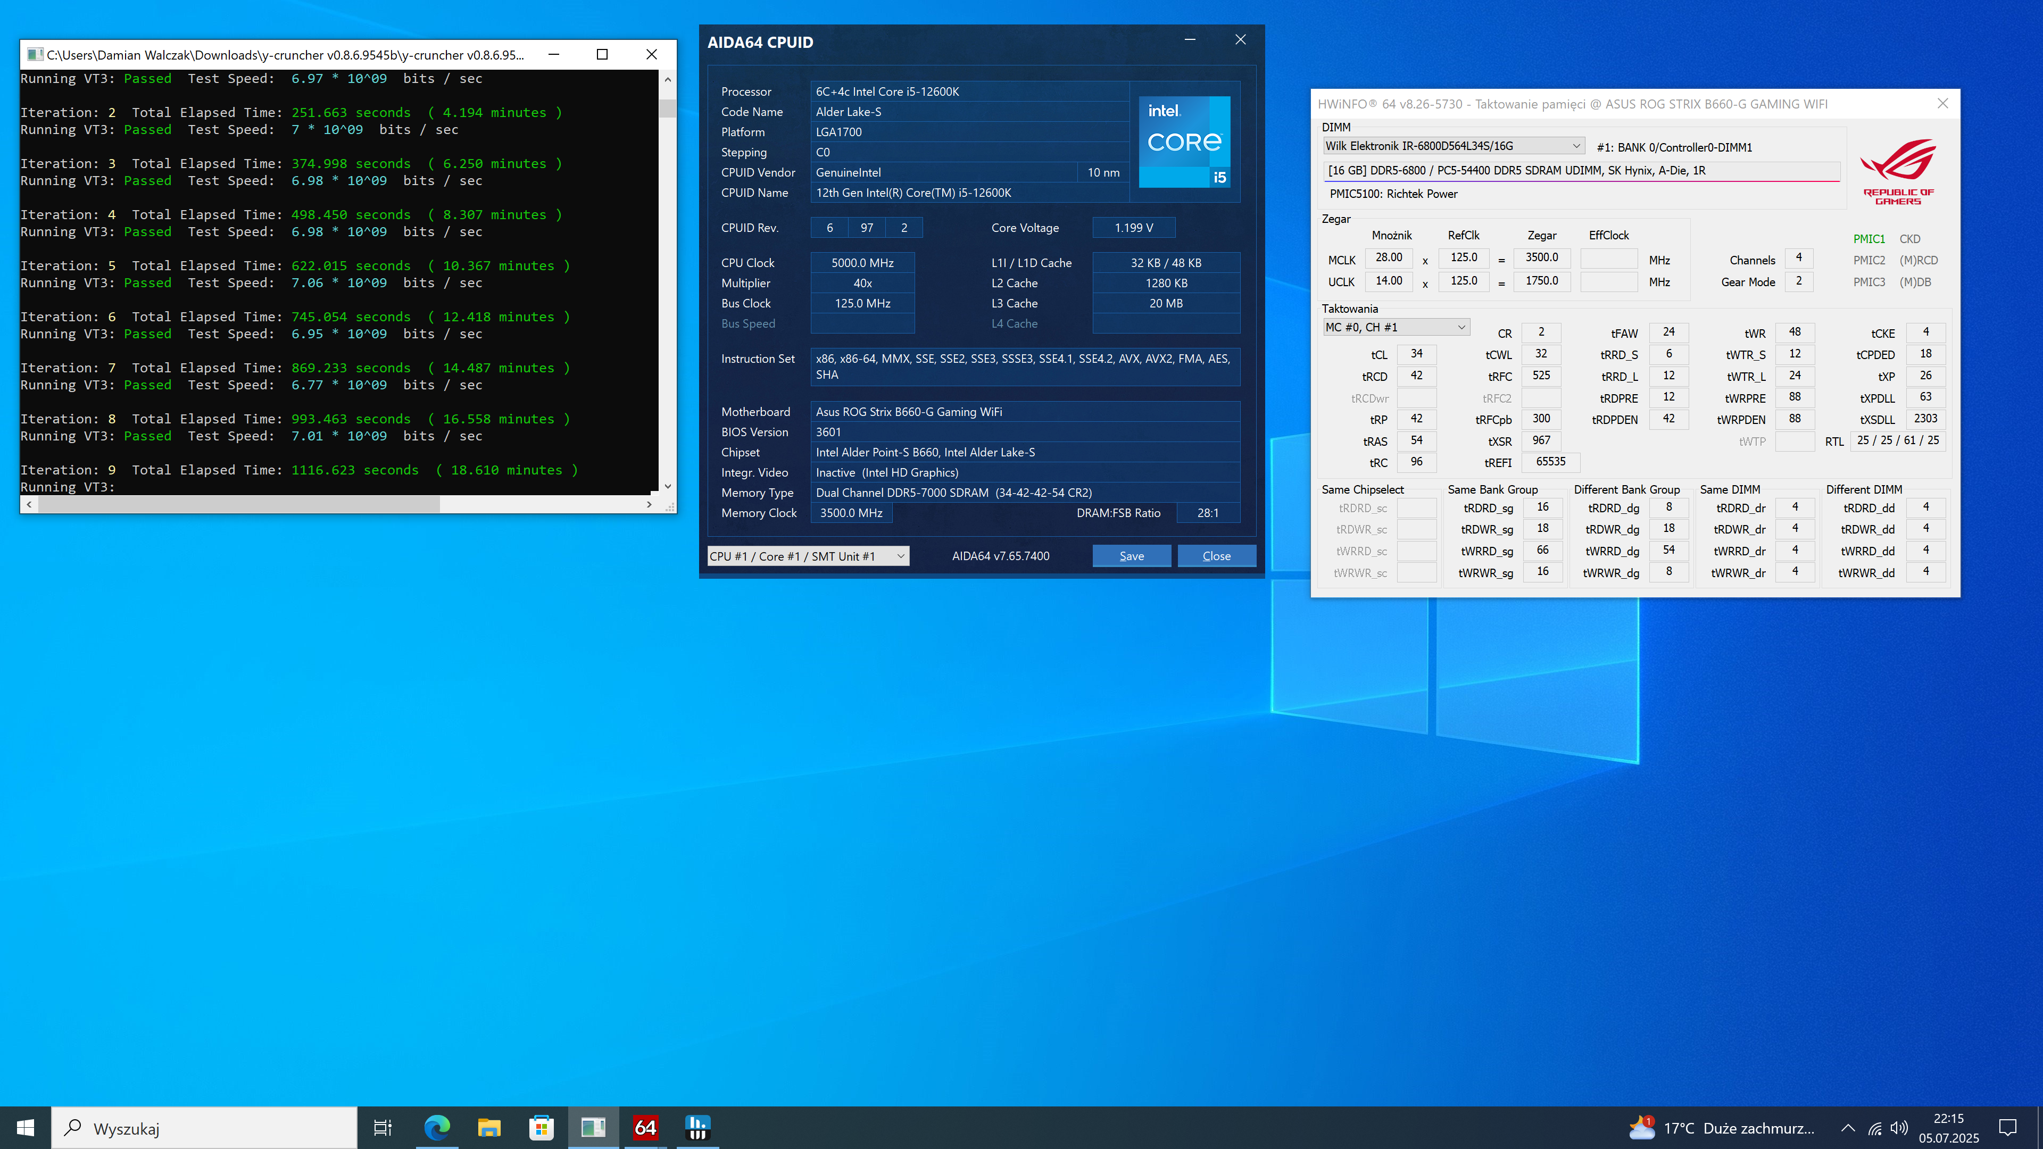Click Save button in AIDA64 CPUID
This screenshot has height=1149, width=2043.
tap(1131, 556)
